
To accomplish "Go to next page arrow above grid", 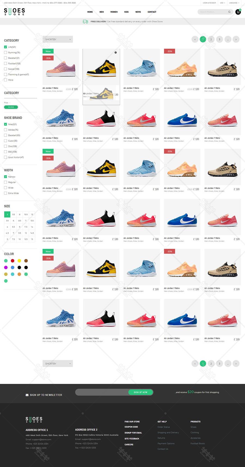I will coord(236,39).
